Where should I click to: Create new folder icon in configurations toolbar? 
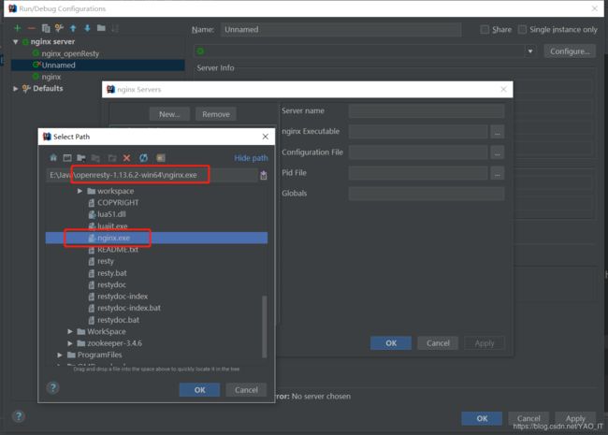coord(101,28)
